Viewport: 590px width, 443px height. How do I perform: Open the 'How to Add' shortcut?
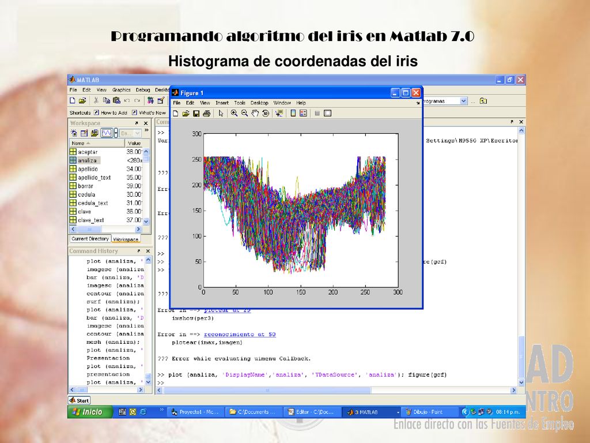point(110,112)
